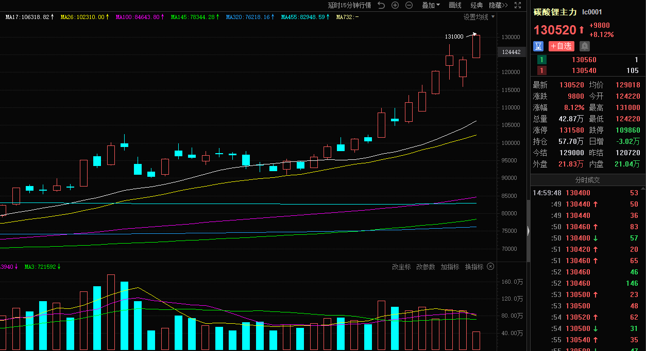Click the blue hourglass icon under the price

(x=538, y=46)
